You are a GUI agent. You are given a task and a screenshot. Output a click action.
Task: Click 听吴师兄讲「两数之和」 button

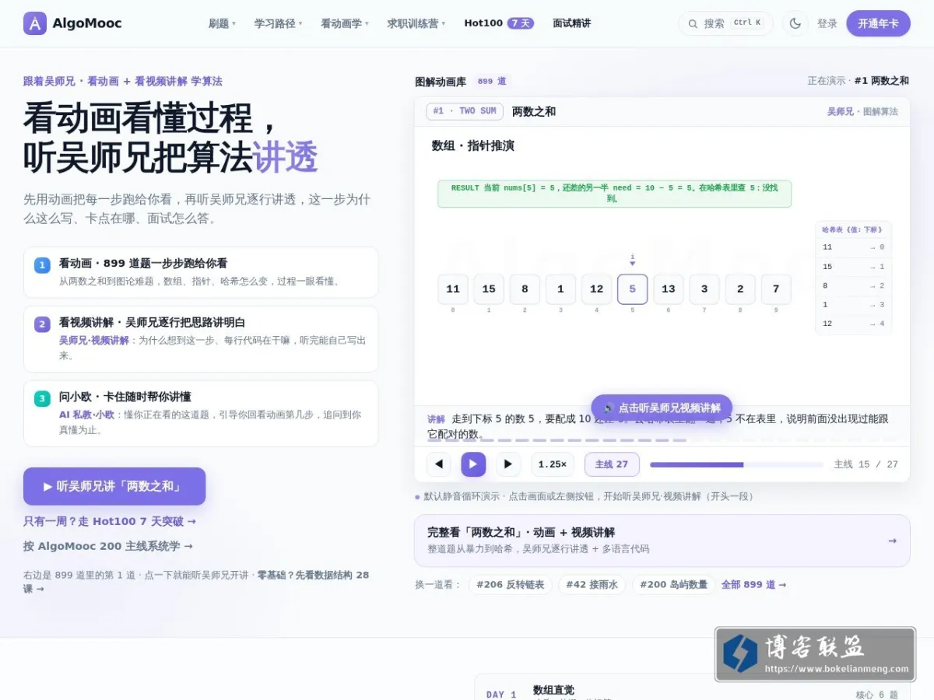(x=114, y=486)
